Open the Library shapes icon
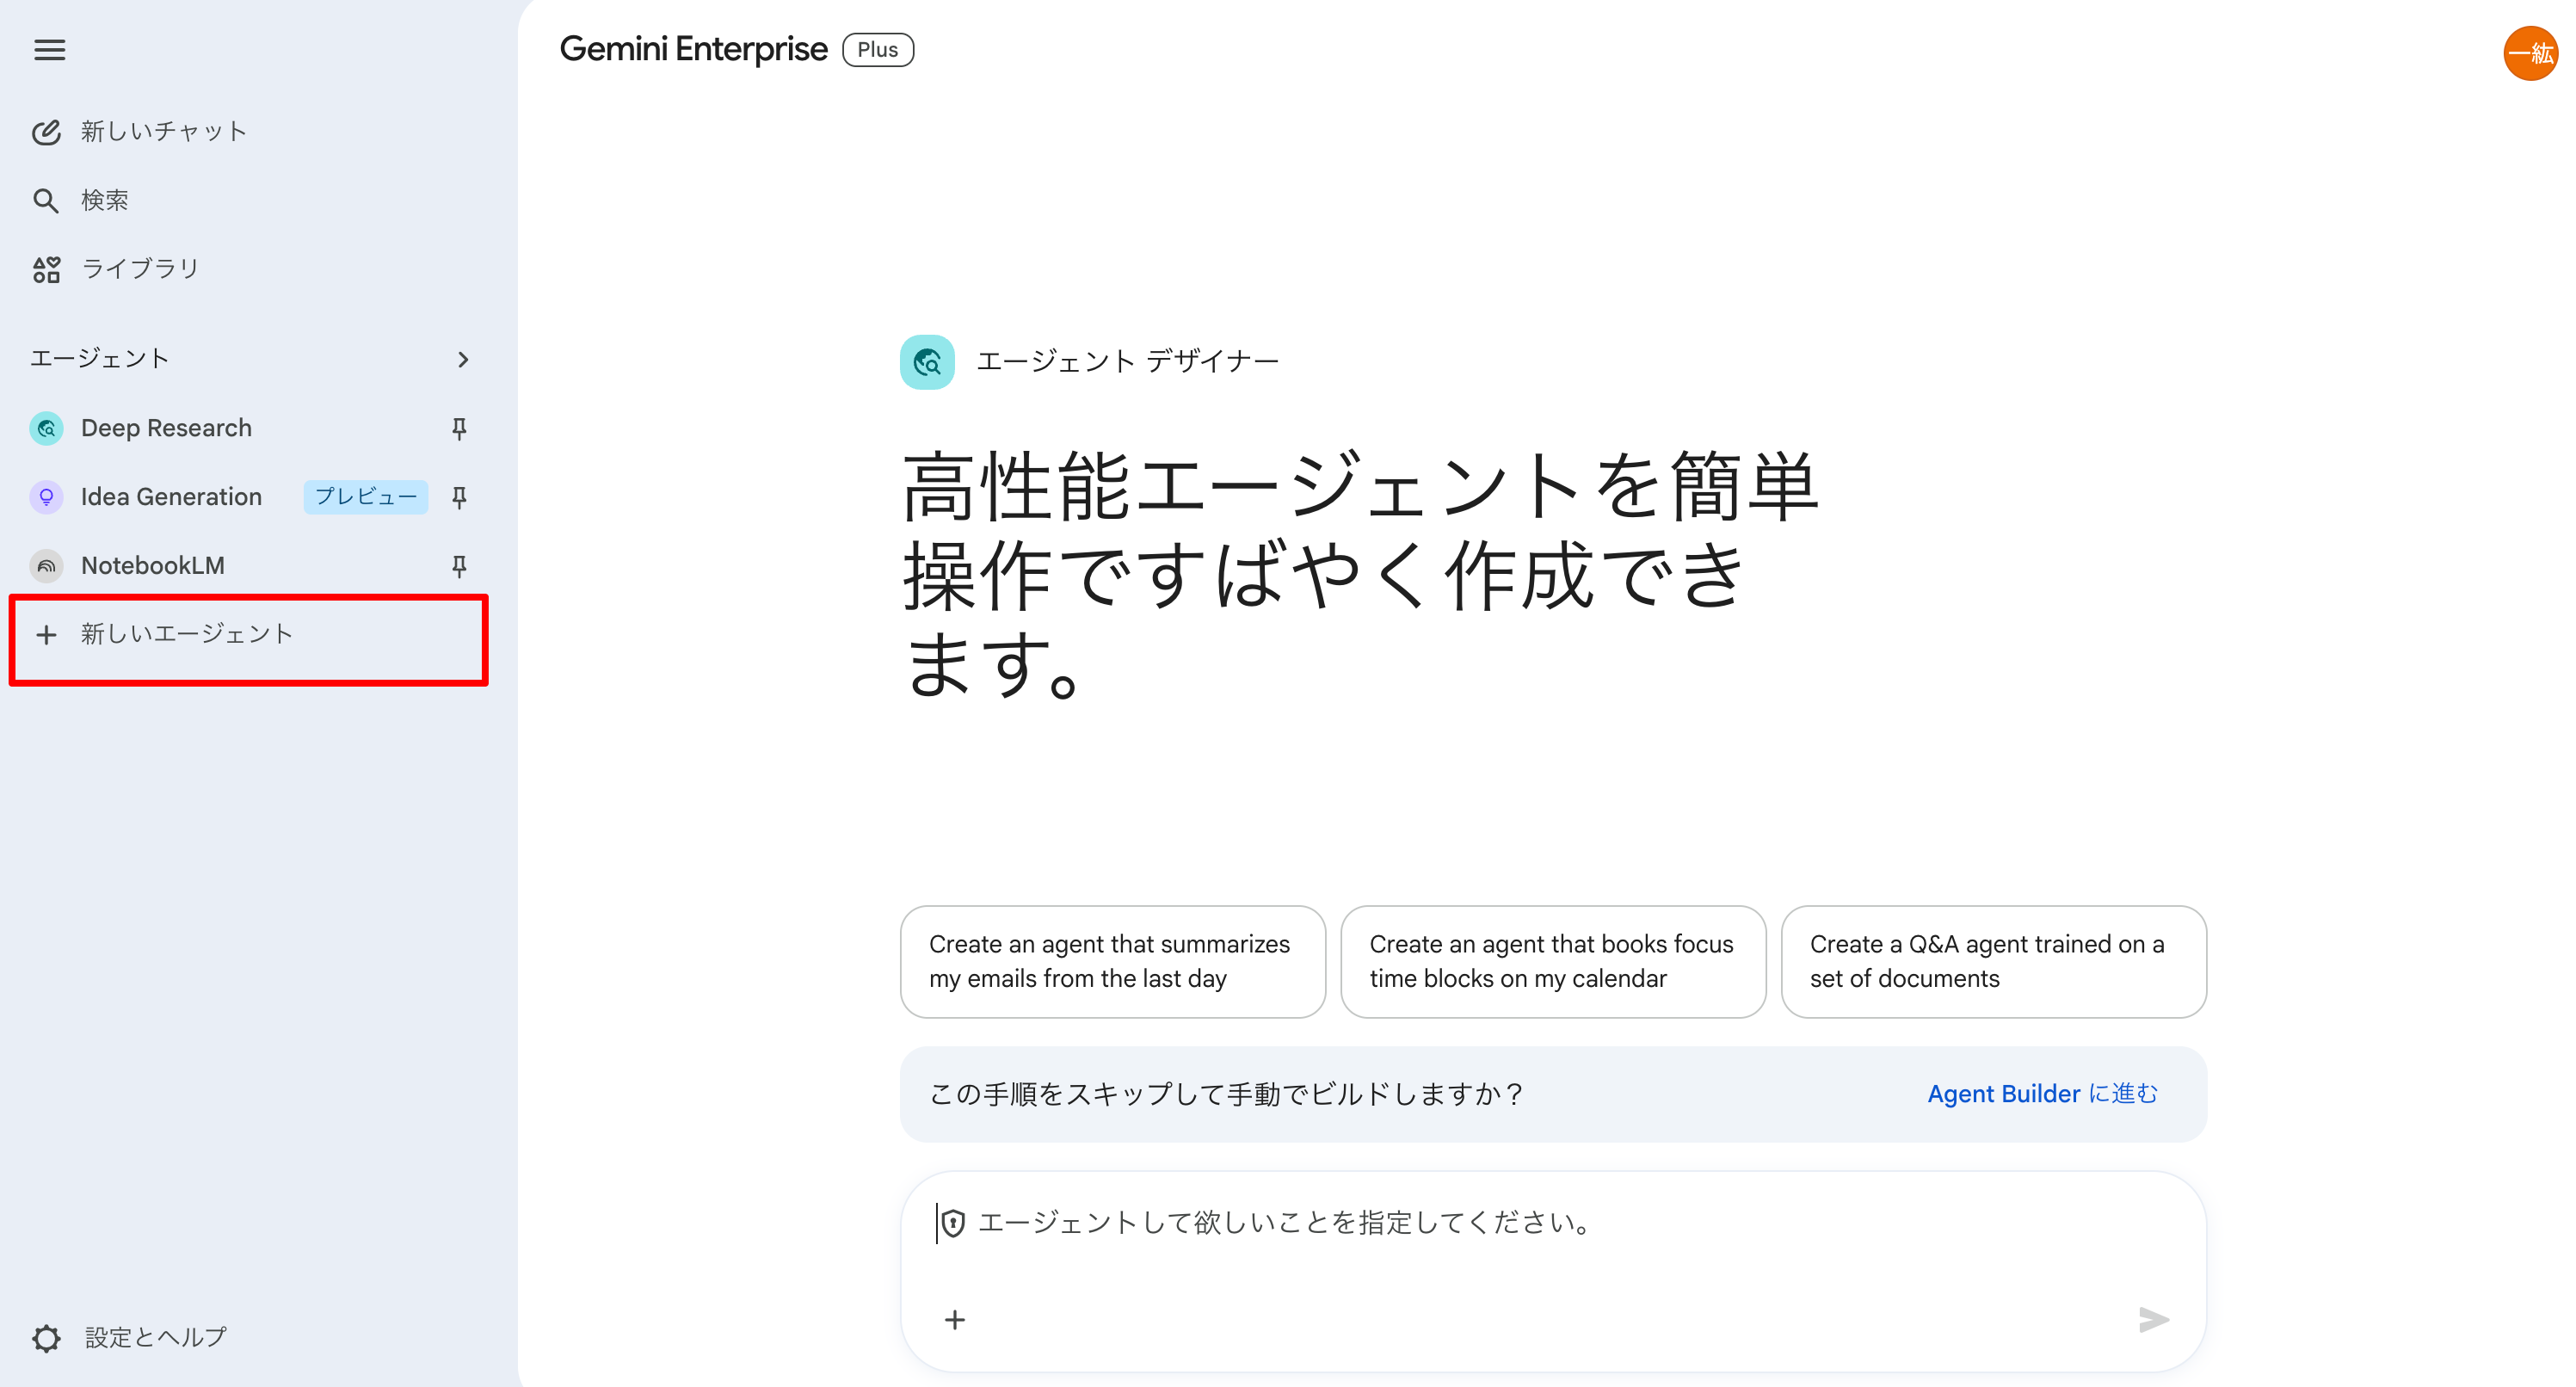 46,269
